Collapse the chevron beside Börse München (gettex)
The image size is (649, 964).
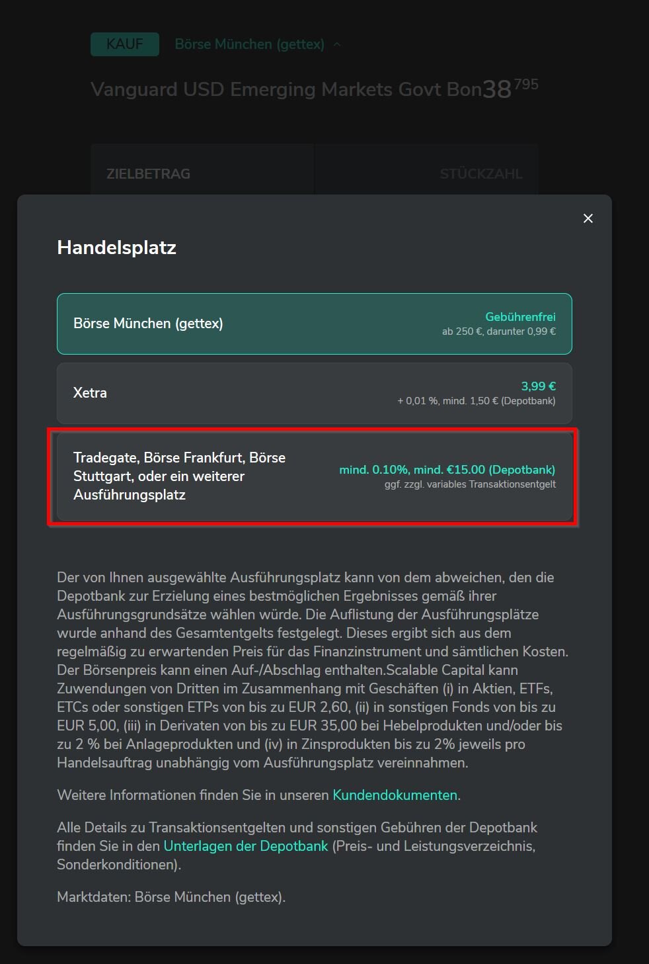[x=337, y=44]
